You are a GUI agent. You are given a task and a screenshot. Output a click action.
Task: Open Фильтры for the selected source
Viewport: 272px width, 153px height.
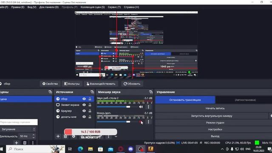[x=72, y=84]
